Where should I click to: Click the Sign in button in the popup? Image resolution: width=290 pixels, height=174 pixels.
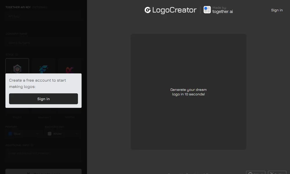click(x=43, y=99)
